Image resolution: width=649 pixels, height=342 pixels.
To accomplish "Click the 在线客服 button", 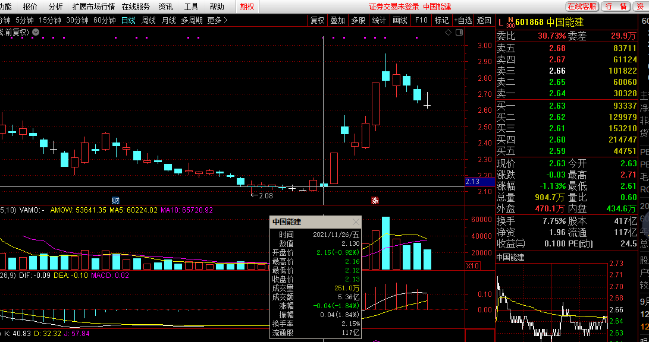I will coord(582,6).
